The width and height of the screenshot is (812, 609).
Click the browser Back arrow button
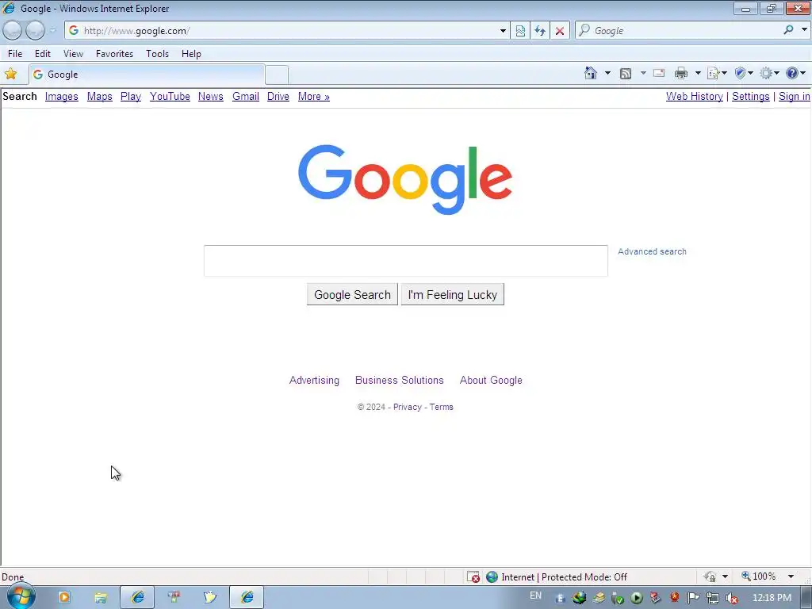pyautogui.click(x=12, y=31)
